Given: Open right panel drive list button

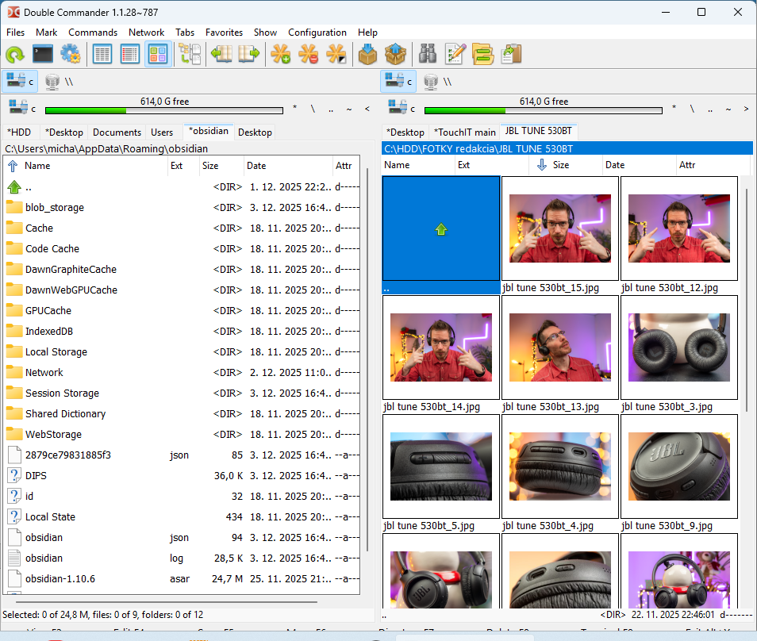Looking at the screenshot, I should pyautogui.click(x=399, y=108).
